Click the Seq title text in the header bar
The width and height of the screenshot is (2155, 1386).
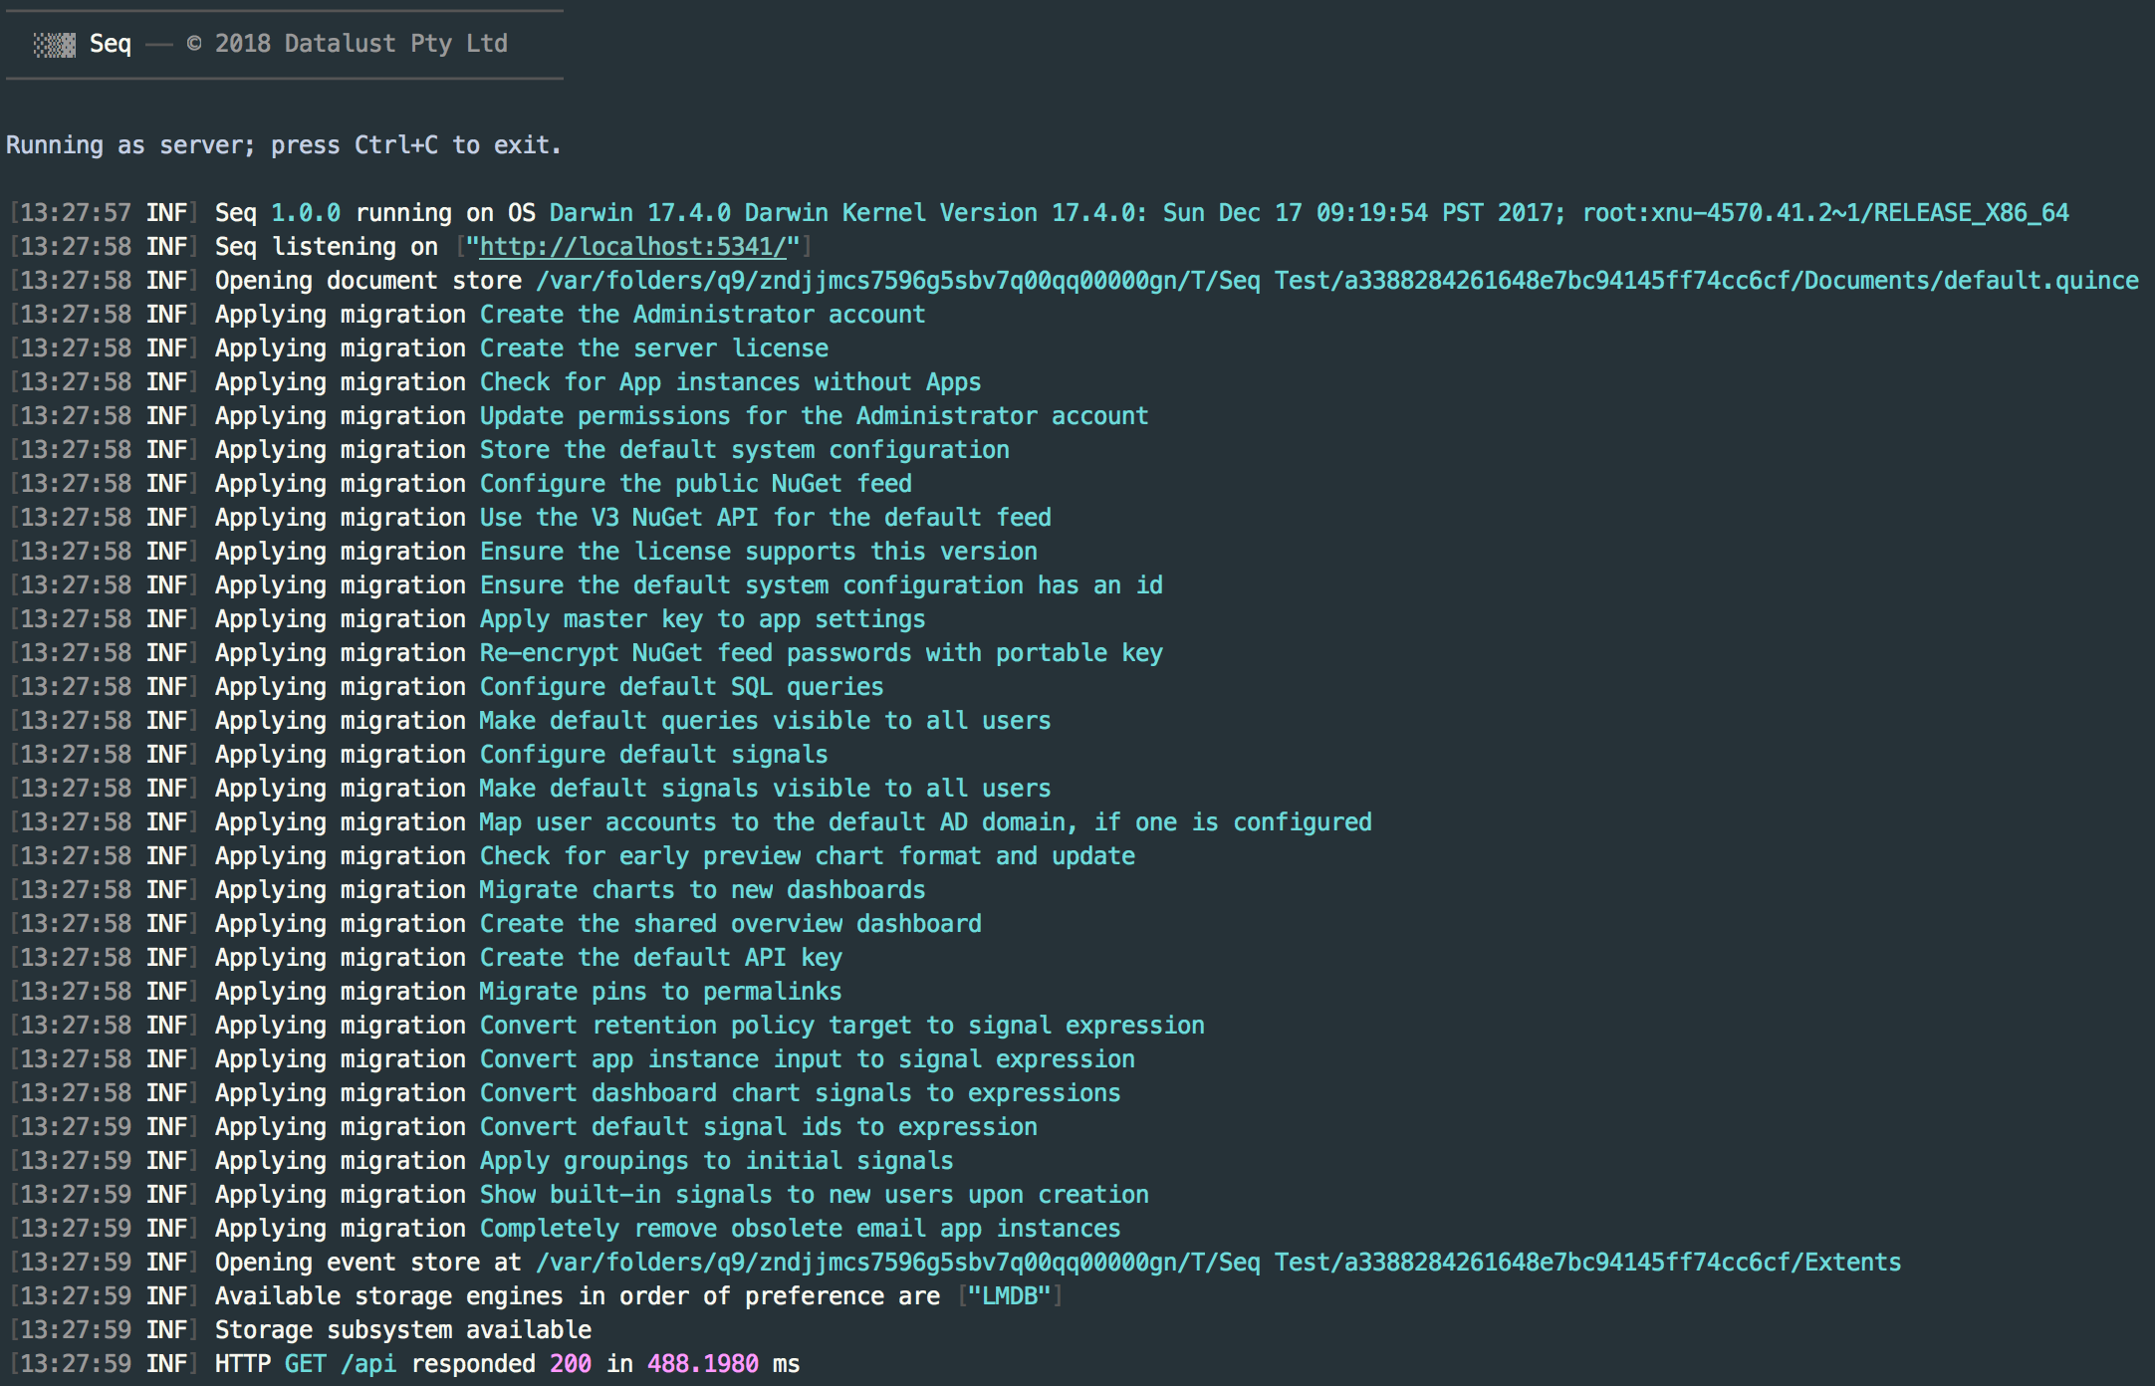[112, 43]
